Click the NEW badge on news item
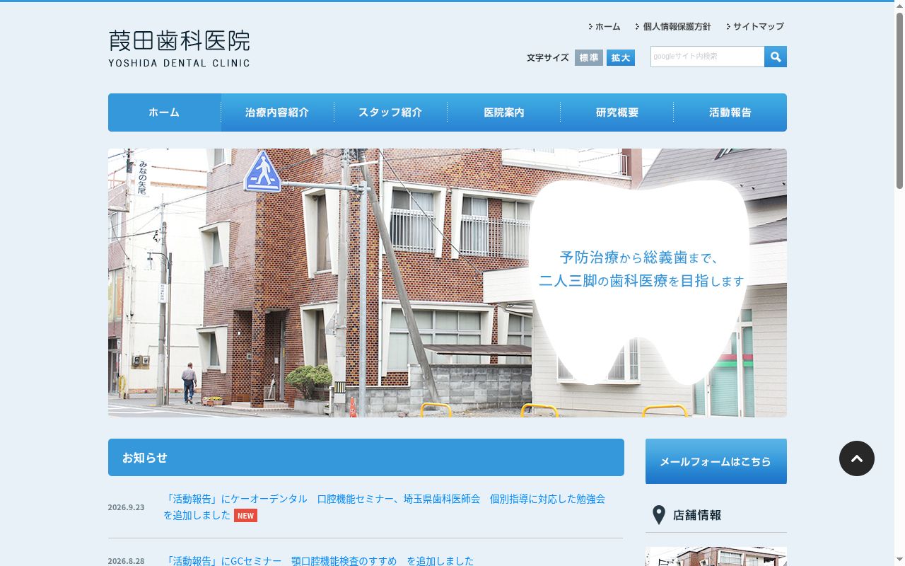The image size is (905, 566). [x=245, y=516]
